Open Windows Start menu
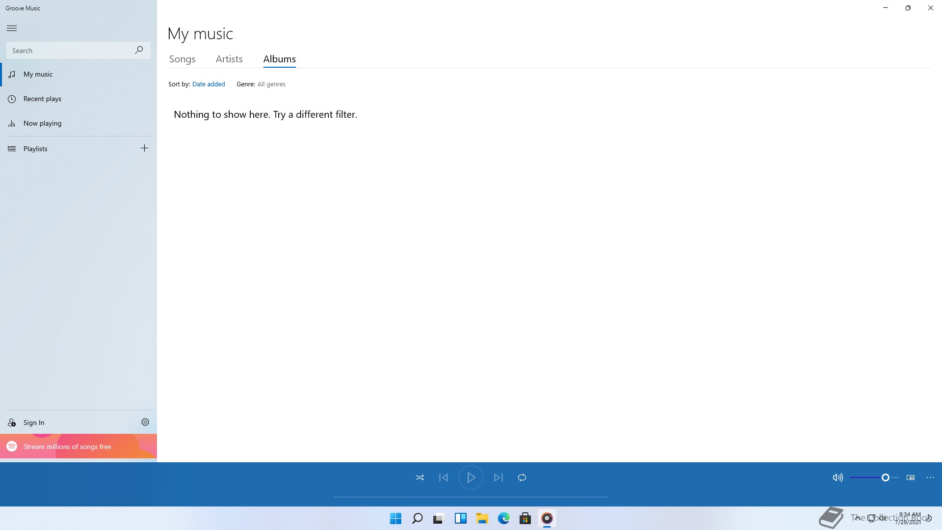Screen dimensions: 942x530 [395, 518]
